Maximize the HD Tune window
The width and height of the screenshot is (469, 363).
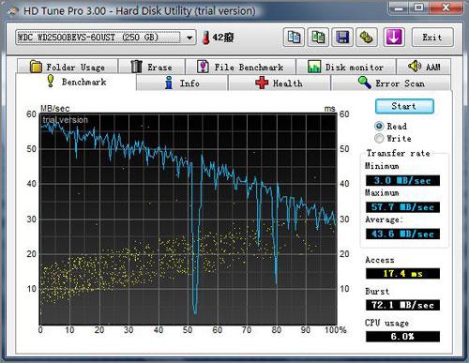tap(418, 8)
